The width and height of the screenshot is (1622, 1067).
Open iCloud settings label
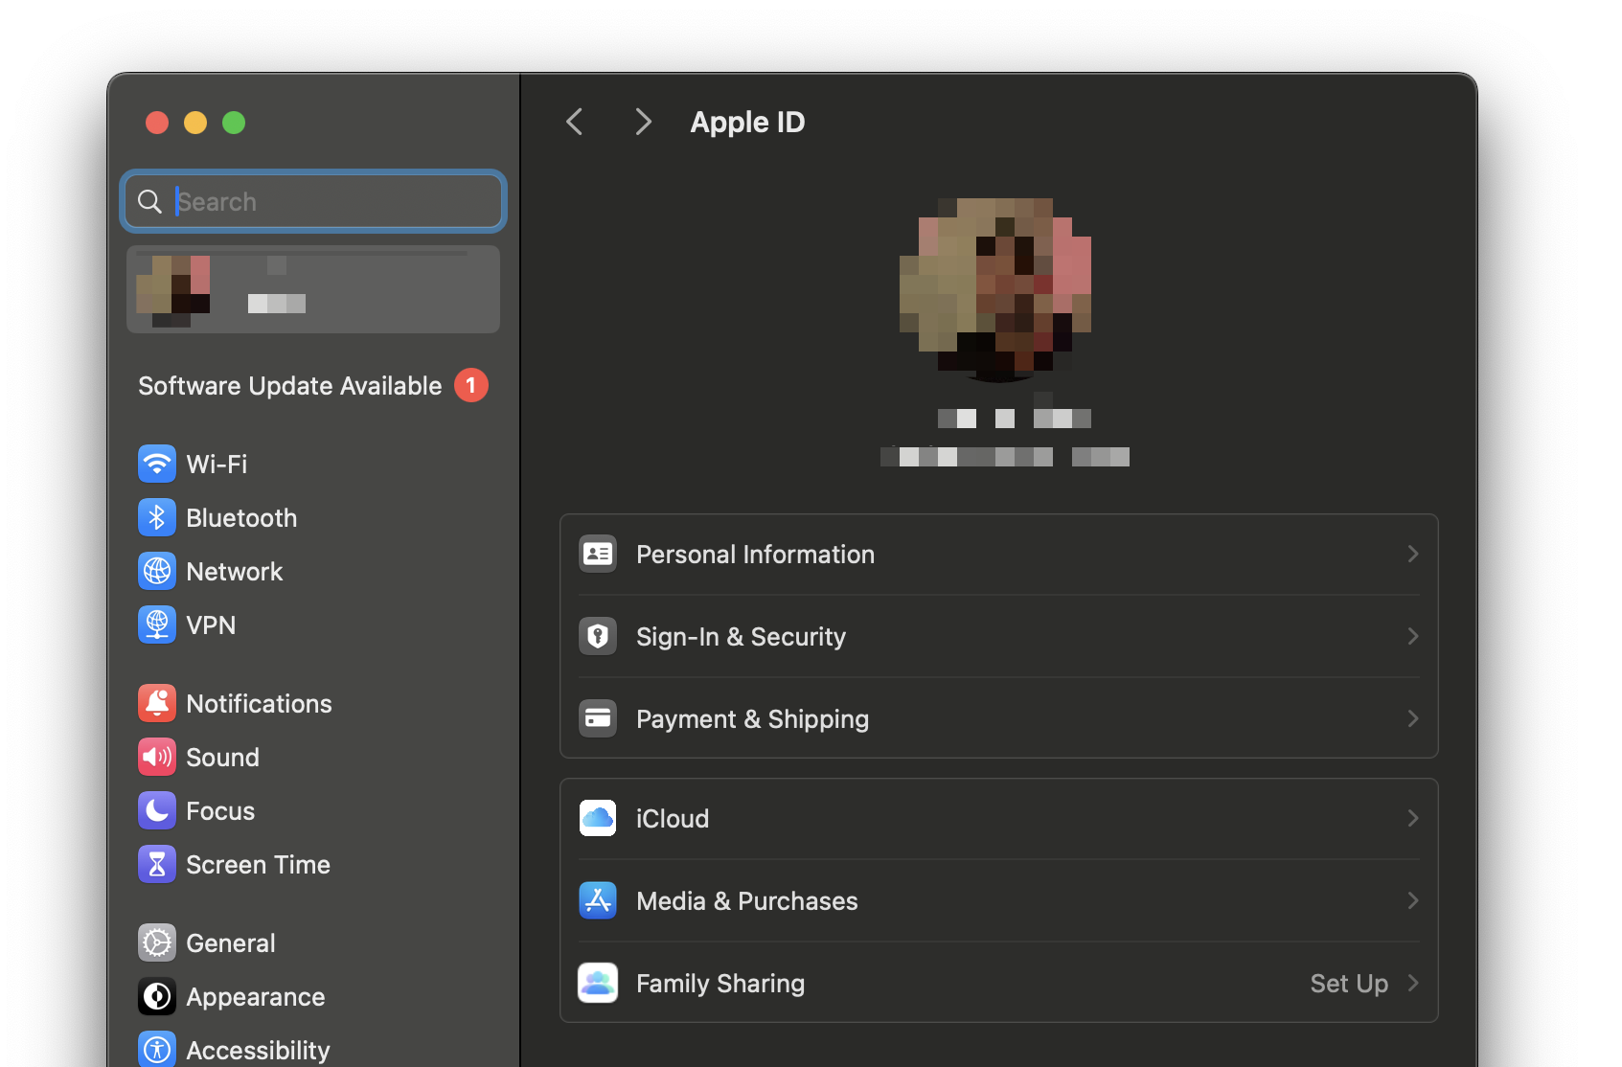673,819
